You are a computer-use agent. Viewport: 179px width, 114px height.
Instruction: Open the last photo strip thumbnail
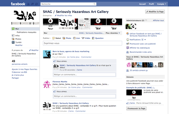point(114,24)
